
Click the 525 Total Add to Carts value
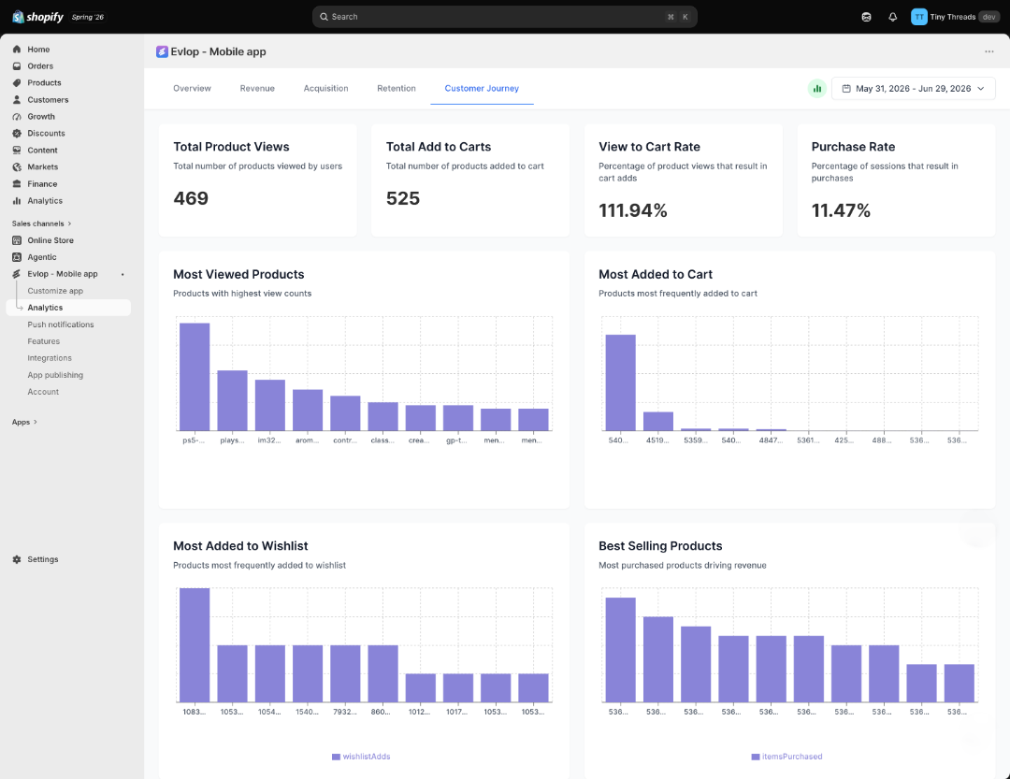click(x=402, y=198)
